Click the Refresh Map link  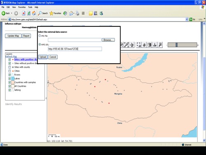(x=11, y=57)
